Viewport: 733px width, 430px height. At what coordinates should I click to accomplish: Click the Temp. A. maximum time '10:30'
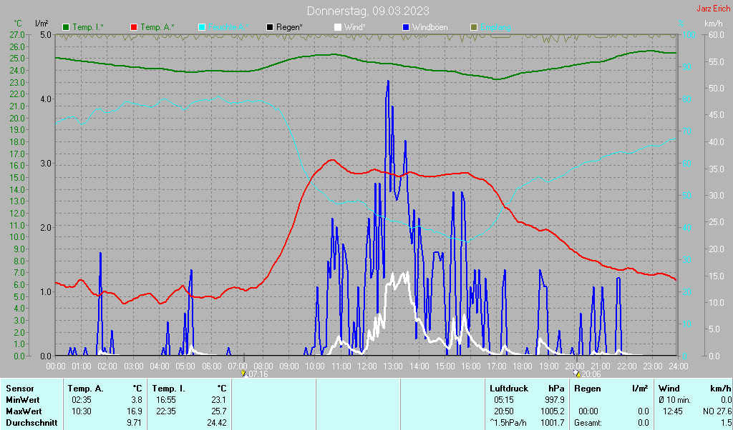82,412
